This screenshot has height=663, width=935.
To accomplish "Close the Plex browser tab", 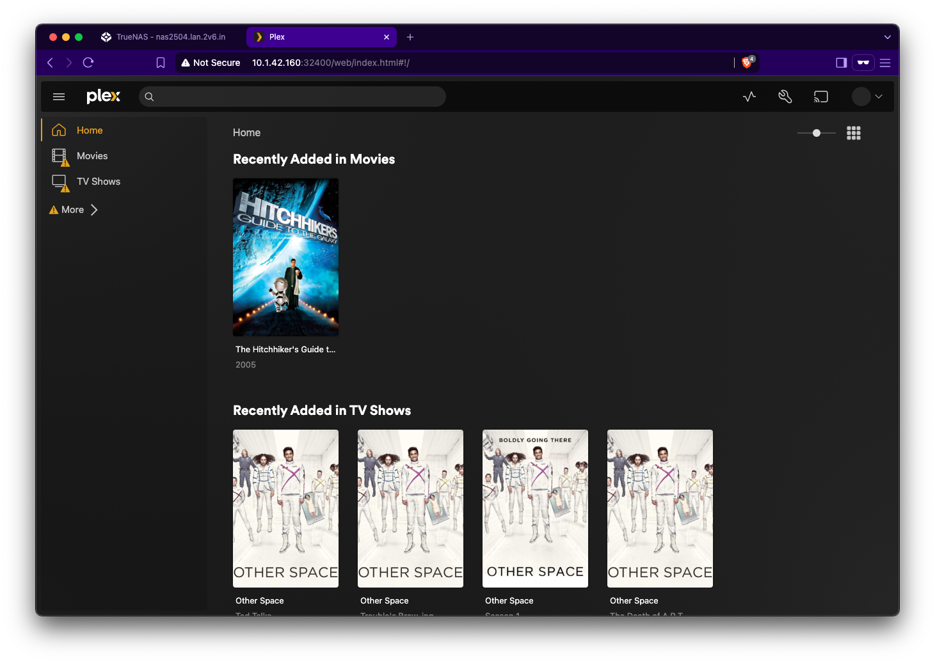I will click(x=387, y=37).
